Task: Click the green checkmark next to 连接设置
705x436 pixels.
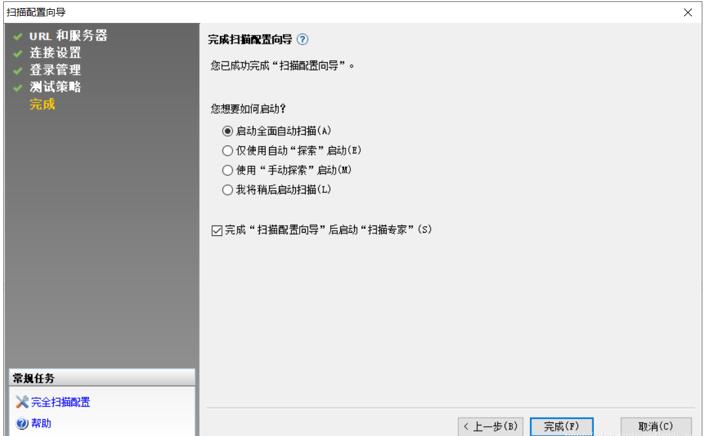Action: coord(18,54)
